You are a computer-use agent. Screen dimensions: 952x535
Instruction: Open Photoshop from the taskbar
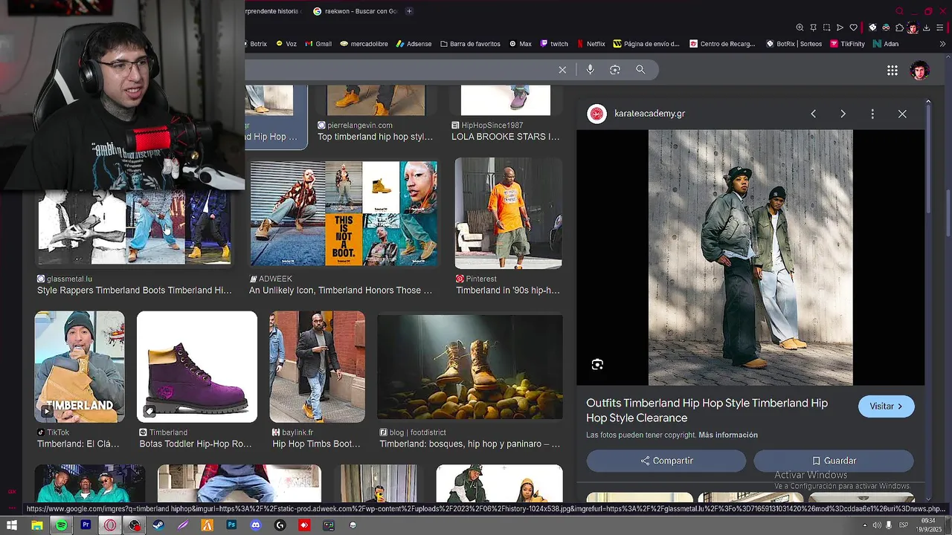[231, 525]
